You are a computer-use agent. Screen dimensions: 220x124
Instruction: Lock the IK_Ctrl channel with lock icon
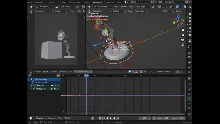58,85
